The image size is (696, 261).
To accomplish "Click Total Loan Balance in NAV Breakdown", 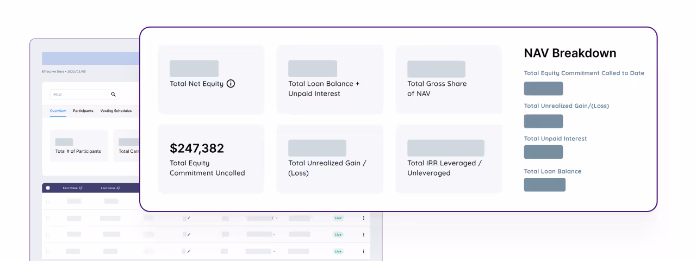I will click(x=552, y=171).
